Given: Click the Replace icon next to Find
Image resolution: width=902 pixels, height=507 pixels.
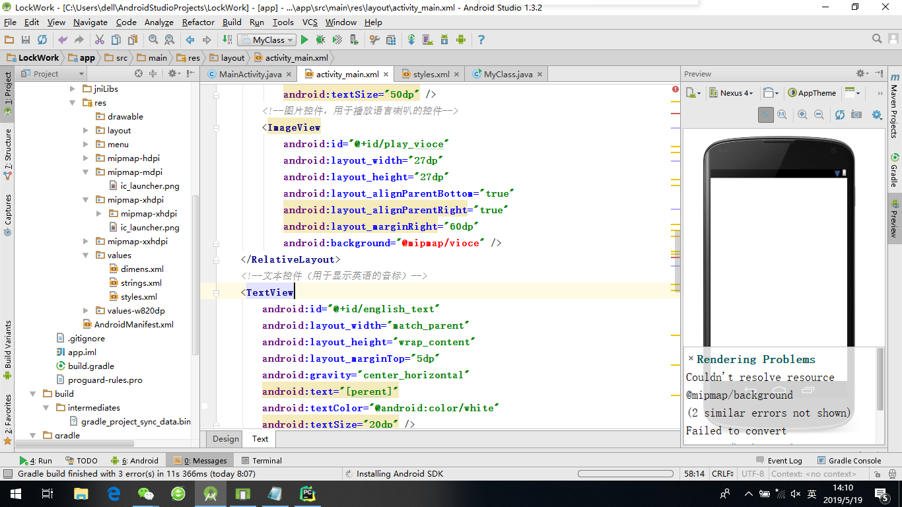Looking at the screenshot, I should [170, 40].
